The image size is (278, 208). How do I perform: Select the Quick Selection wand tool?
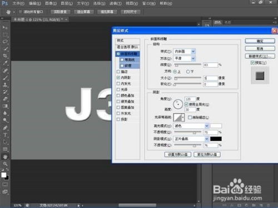[5, 49]
